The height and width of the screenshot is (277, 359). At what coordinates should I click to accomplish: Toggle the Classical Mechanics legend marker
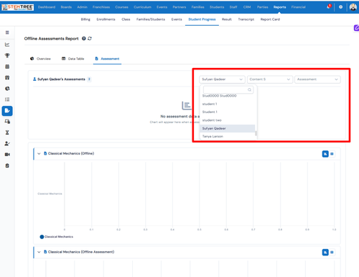click(x=42, y=237)
